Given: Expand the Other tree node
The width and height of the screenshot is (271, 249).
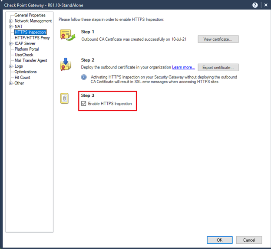Looking at the screenshot, I should pos(10,83).
